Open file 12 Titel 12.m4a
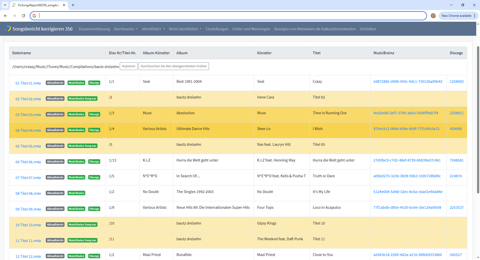480x260 pixels. click(28, 256)
